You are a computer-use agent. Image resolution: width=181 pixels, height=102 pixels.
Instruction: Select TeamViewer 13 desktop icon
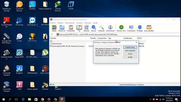tap(32, 22)
